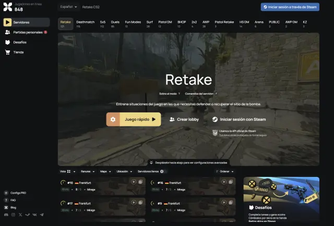Open the Instagram social icon
The height and width of the screenshot is (226, 334).
(x=13, y=215)
